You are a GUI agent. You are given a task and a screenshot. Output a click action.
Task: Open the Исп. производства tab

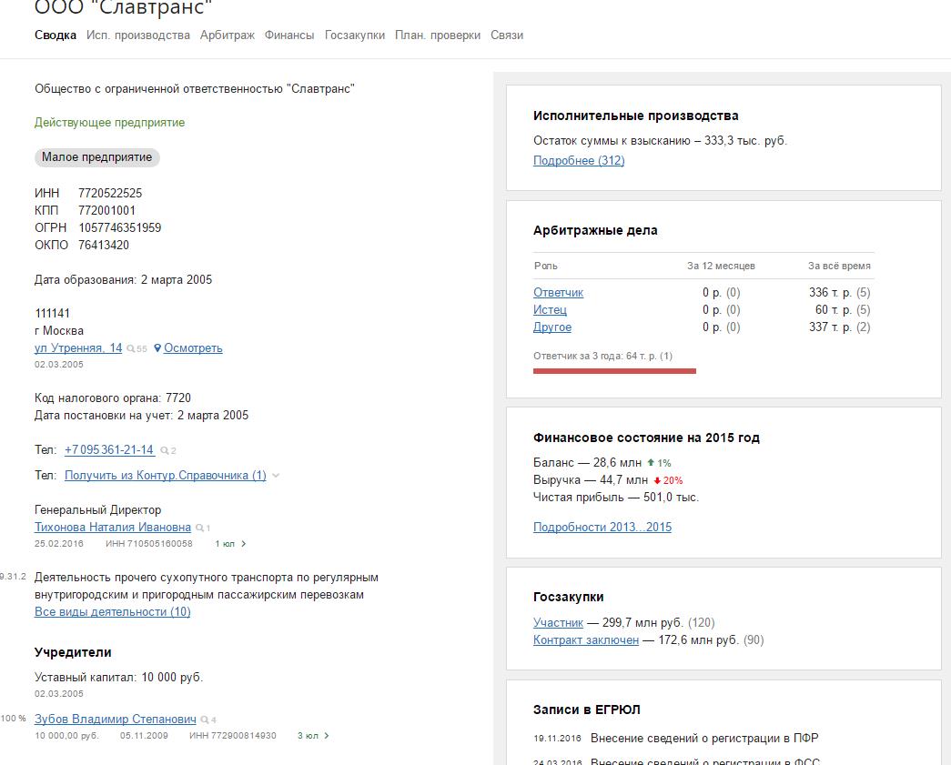tap(138, 35)
